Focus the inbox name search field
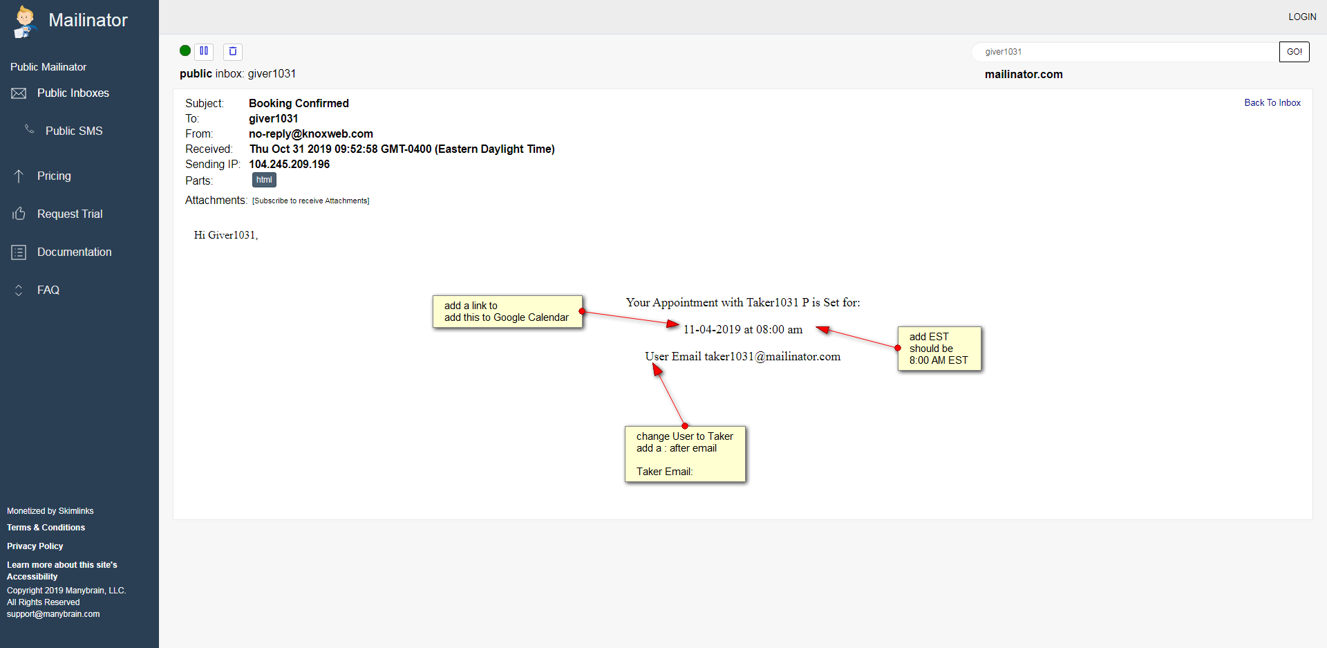 1127,52
